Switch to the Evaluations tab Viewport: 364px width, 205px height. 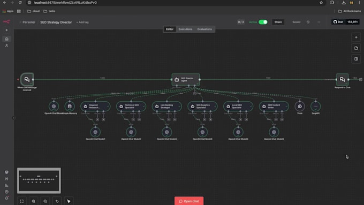click(x=204, y=29)
